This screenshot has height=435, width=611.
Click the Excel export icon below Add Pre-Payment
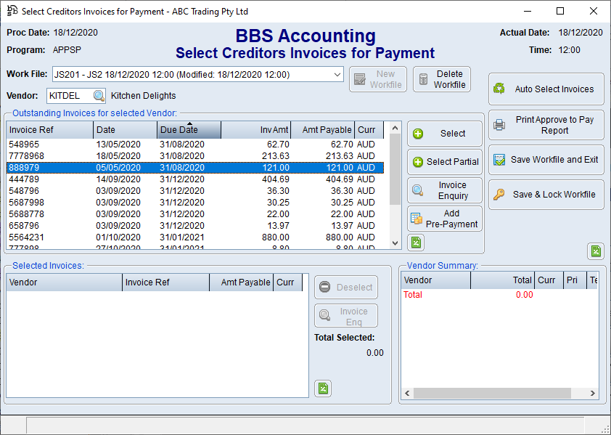click(x=415, y=243)
